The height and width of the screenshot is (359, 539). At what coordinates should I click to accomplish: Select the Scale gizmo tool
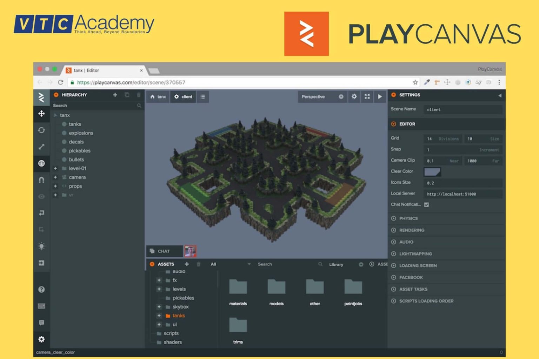[41, 147]
